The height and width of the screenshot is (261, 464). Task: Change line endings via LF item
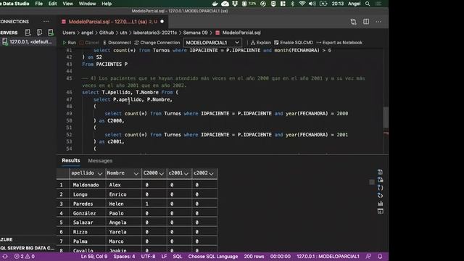(x=164, y=256)
